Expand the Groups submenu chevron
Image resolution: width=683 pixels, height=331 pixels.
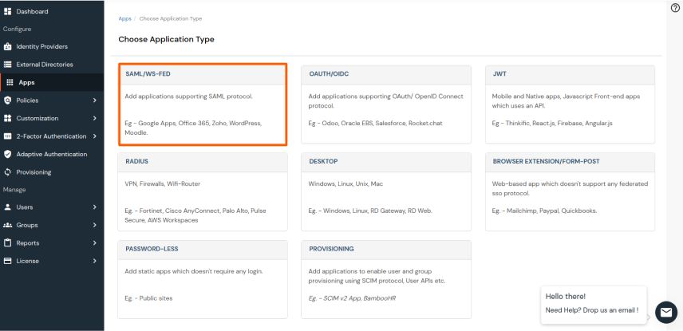94,225
